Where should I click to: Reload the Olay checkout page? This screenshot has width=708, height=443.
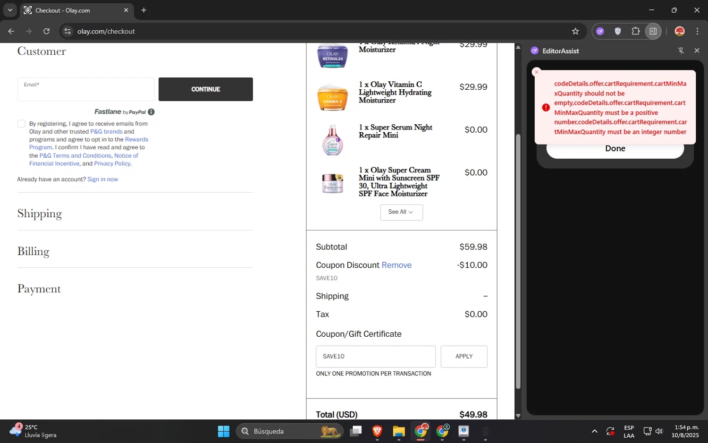pyautogui.click(x=46, y=31)
